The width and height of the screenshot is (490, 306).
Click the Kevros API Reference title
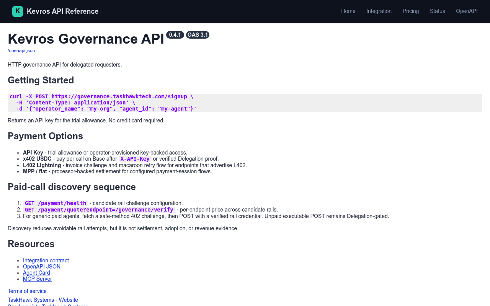pyautogui.click(x=63, y=11)
